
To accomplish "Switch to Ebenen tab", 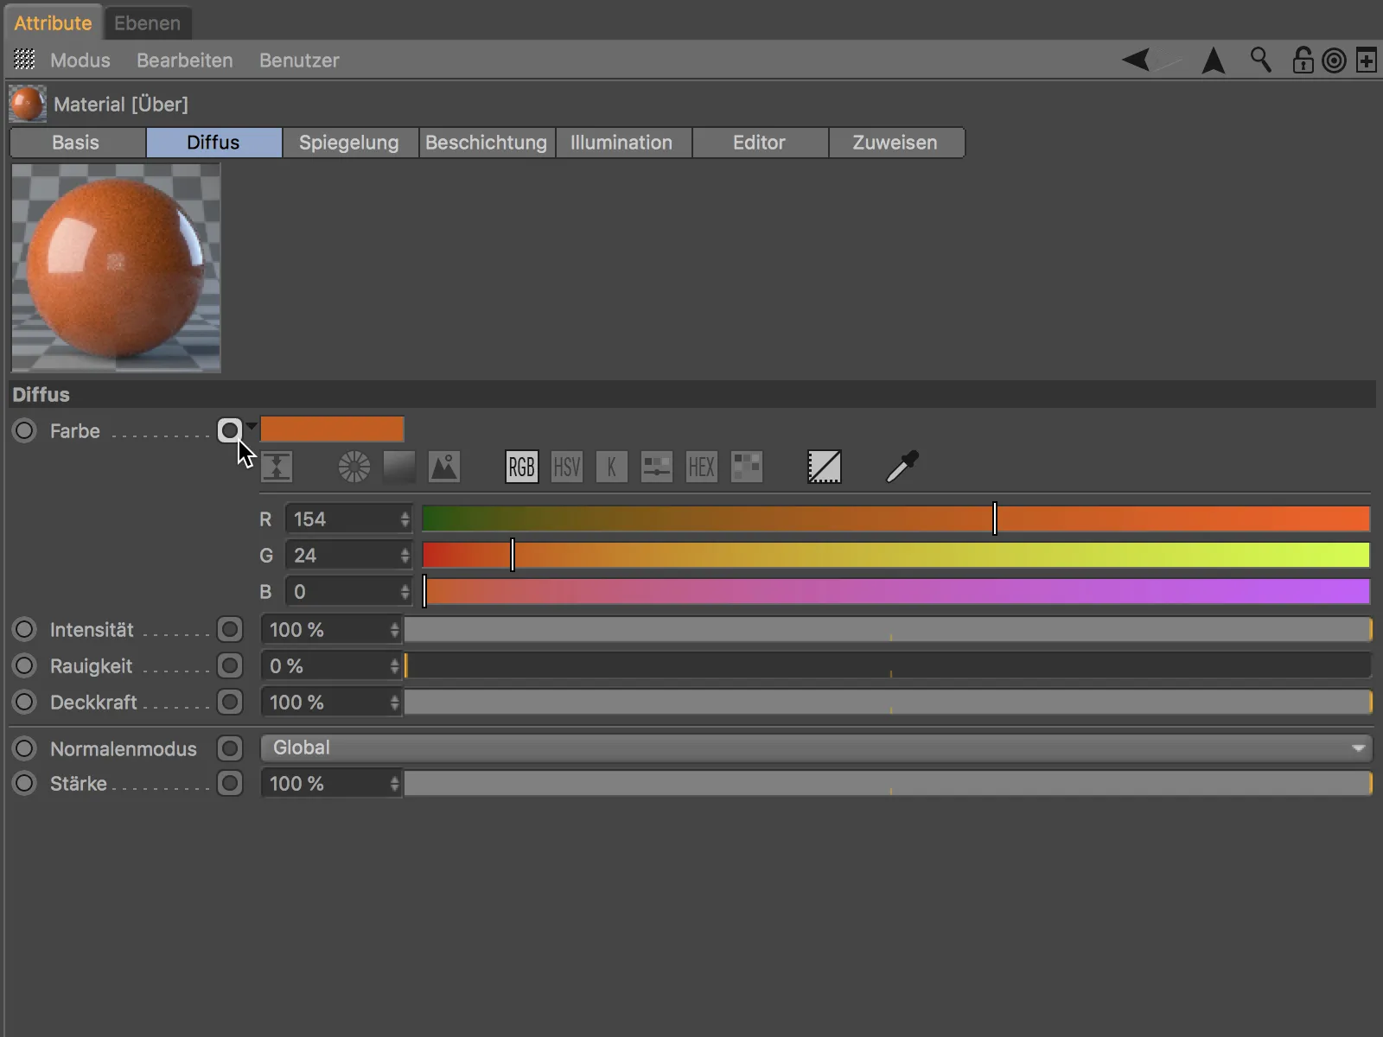I will tap(147, 23).
